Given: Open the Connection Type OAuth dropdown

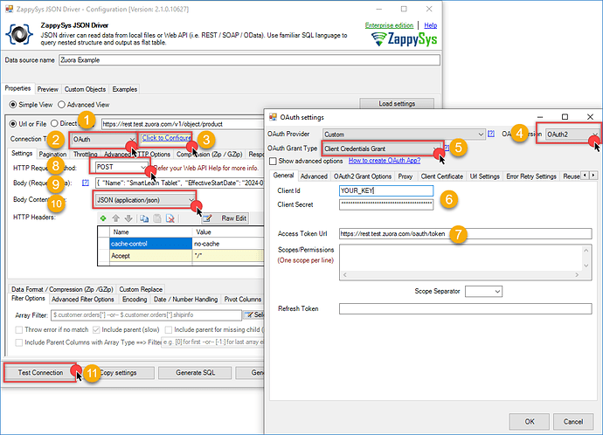Looking at the screenshot, I should [104, 140].
